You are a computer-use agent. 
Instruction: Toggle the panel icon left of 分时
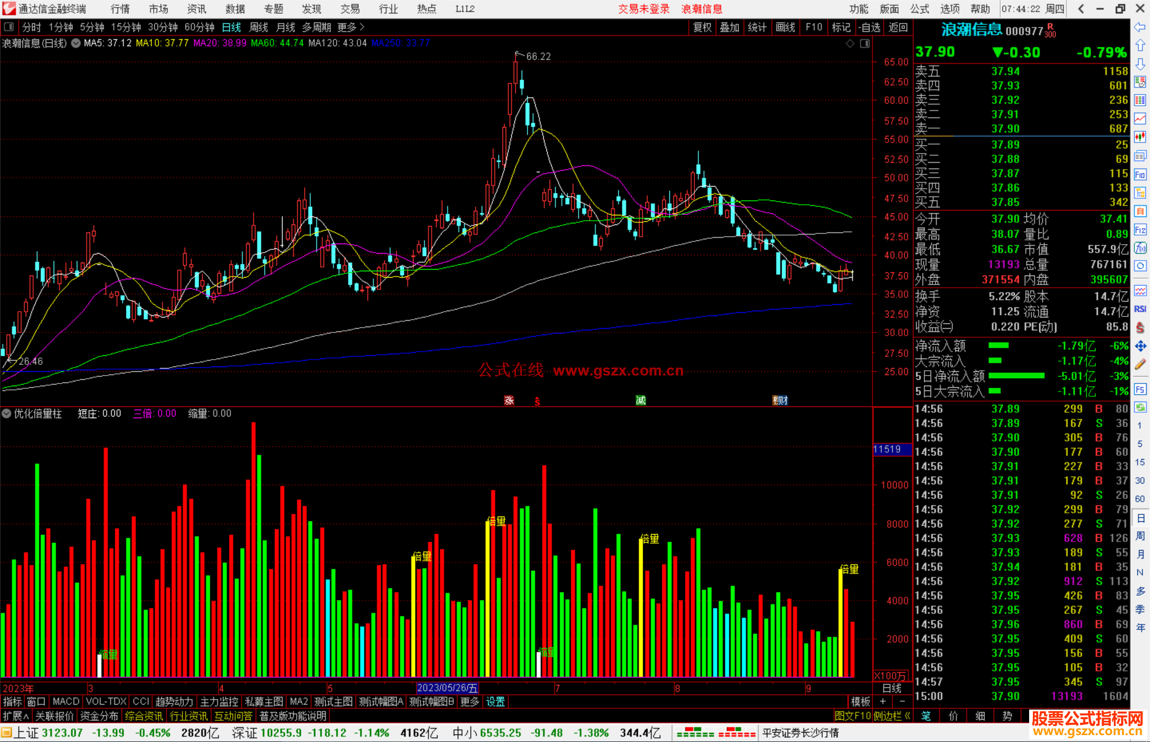pyautogui.click(x=9, y=27)
